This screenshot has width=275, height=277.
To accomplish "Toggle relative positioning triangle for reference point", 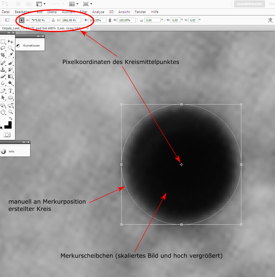I will coord(53,20).
